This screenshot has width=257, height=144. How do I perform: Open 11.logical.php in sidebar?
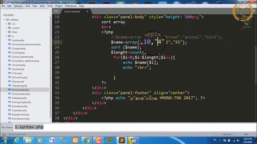click(18, 48)
